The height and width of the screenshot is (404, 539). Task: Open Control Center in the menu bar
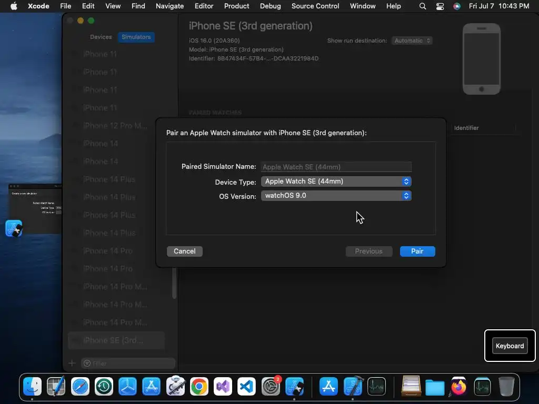coord(440,6)
